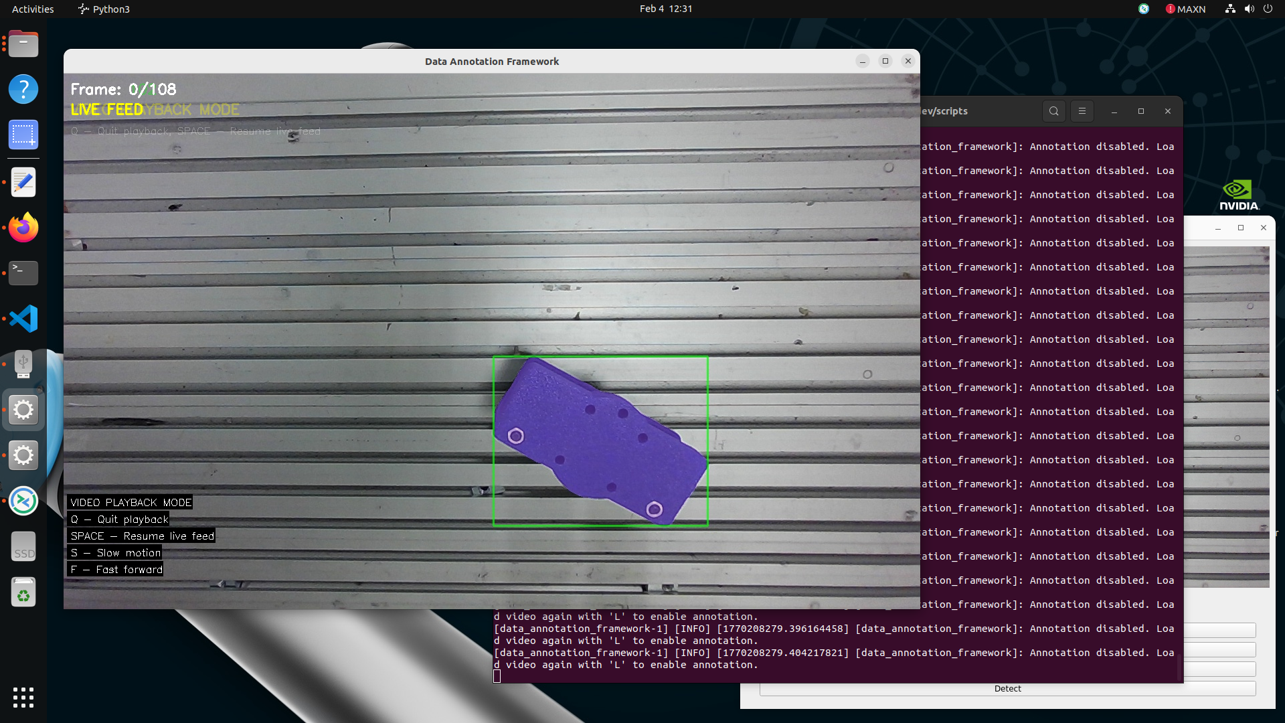
Task: Open the network status icon in the top bar
Action: 1230,9
